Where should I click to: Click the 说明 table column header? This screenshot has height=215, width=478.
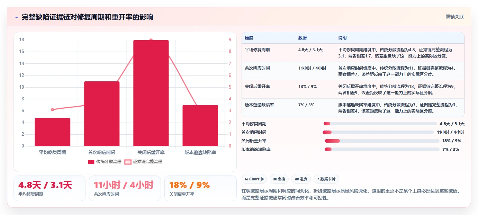342,38
